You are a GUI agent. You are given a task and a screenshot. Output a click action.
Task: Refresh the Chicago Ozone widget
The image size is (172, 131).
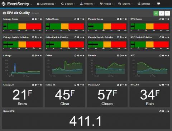[x=33, y=19]
